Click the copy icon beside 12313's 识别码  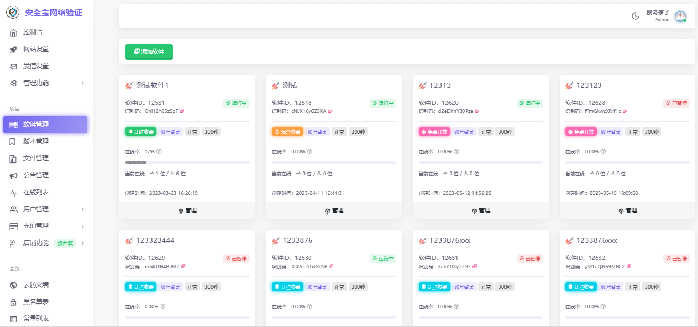479,111
